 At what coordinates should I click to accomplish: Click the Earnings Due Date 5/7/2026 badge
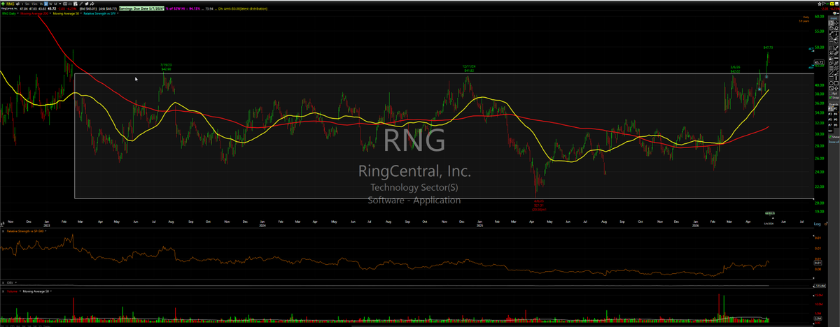[141, 8]
